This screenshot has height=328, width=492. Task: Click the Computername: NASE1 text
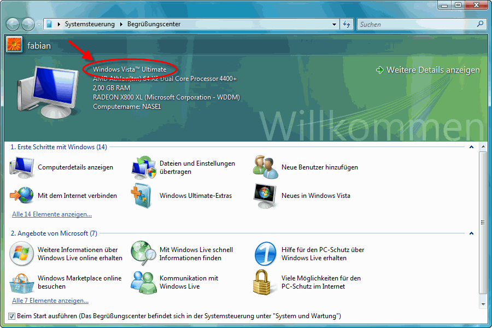coord(127,107)
